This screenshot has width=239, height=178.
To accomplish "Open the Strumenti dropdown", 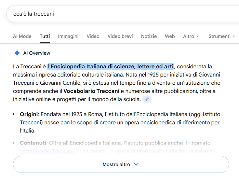I will (x=222, y=36).
